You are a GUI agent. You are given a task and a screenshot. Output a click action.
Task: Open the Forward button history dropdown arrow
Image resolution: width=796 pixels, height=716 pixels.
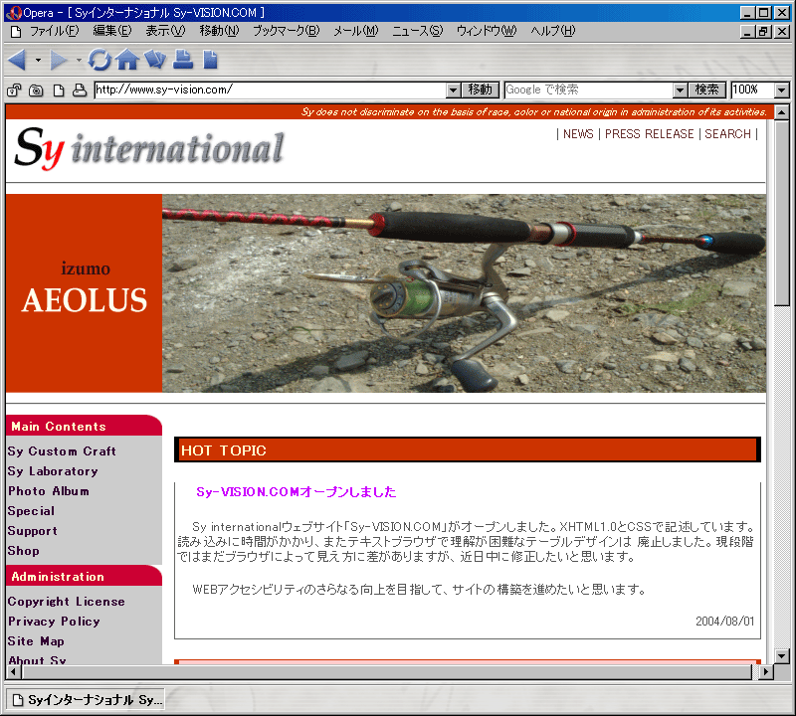coord(79,61)
